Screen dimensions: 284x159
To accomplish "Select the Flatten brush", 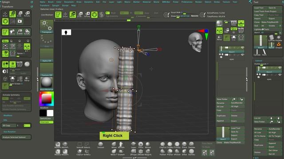I will (x=163, y=152).
